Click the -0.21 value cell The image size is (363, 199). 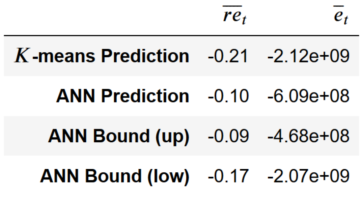(x=228, y=56)
